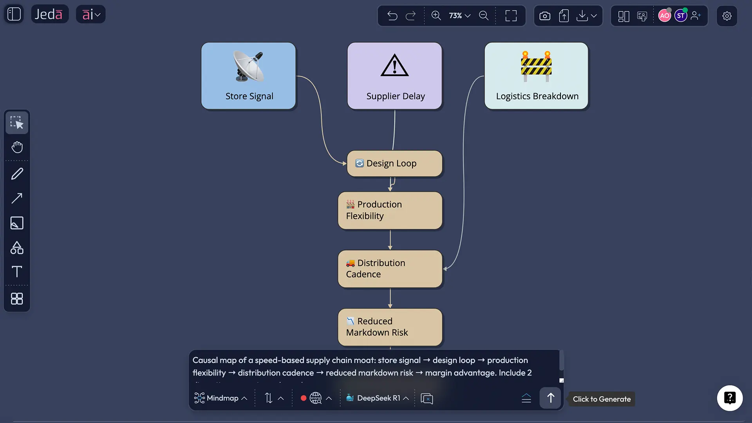Pick the Arrow connector tool
752x423 pixels.
pyautogui.click(x=17, y=199)
